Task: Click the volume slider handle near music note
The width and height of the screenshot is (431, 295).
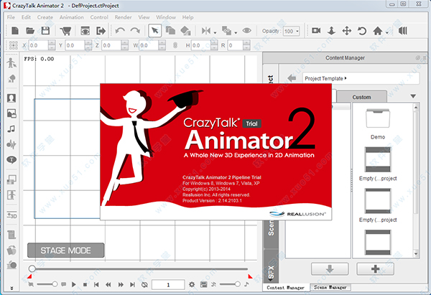Action: coord(238,284)
